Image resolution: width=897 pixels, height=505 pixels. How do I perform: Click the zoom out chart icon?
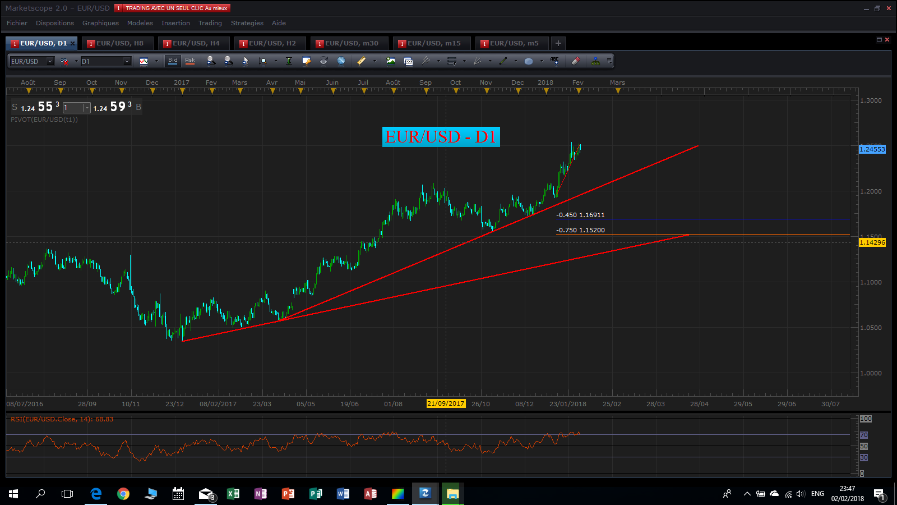228,61
